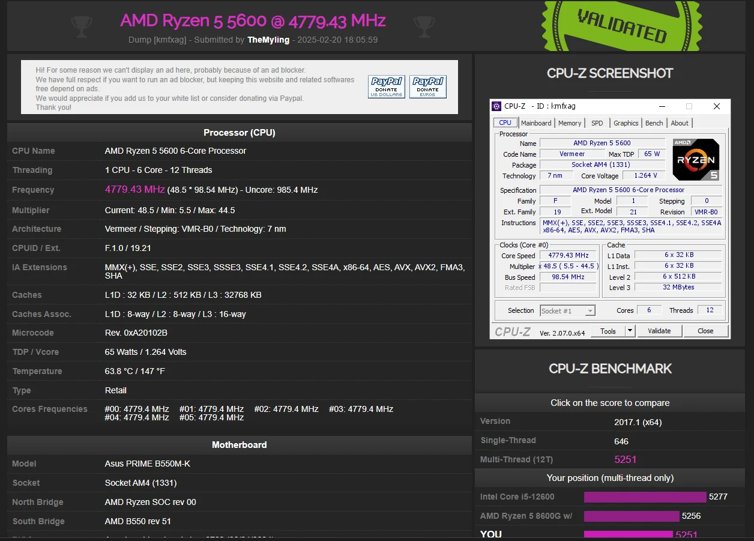
Task: Click the Bus Speed field 98.54 MHz
Action: (569, 277)
